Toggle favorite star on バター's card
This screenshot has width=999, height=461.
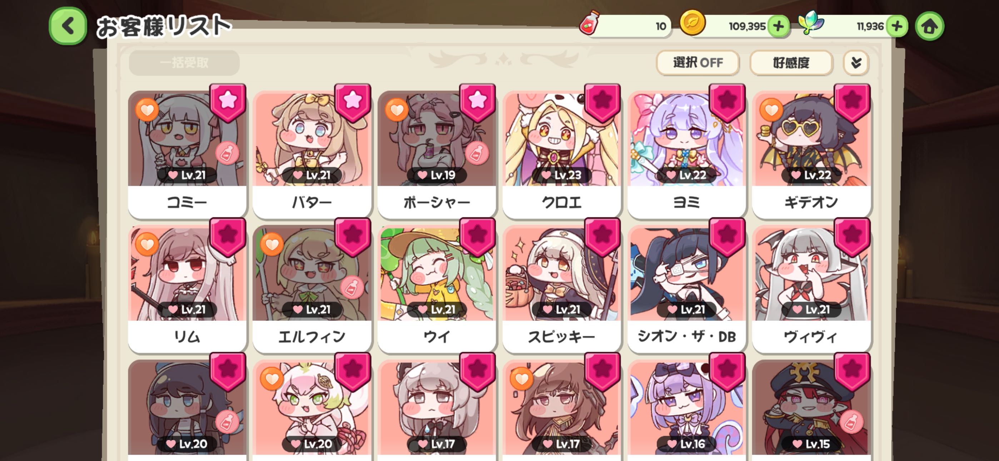(353, 102)
